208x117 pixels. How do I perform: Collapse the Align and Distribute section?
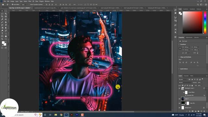click(x=179, y=57)
